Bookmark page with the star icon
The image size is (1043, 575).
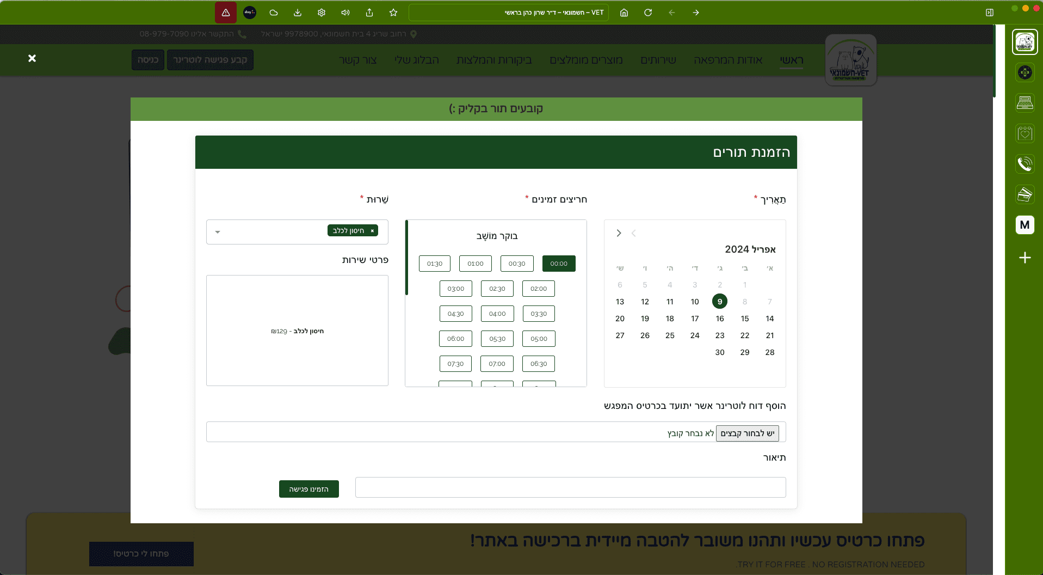(393, 13)
